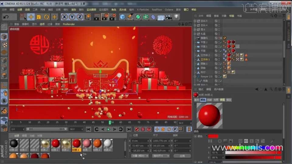Screen dimensions: 292x164
Task: Open the Edit Render Settings clapperboard icon
Action: click(x=113, y=17)
